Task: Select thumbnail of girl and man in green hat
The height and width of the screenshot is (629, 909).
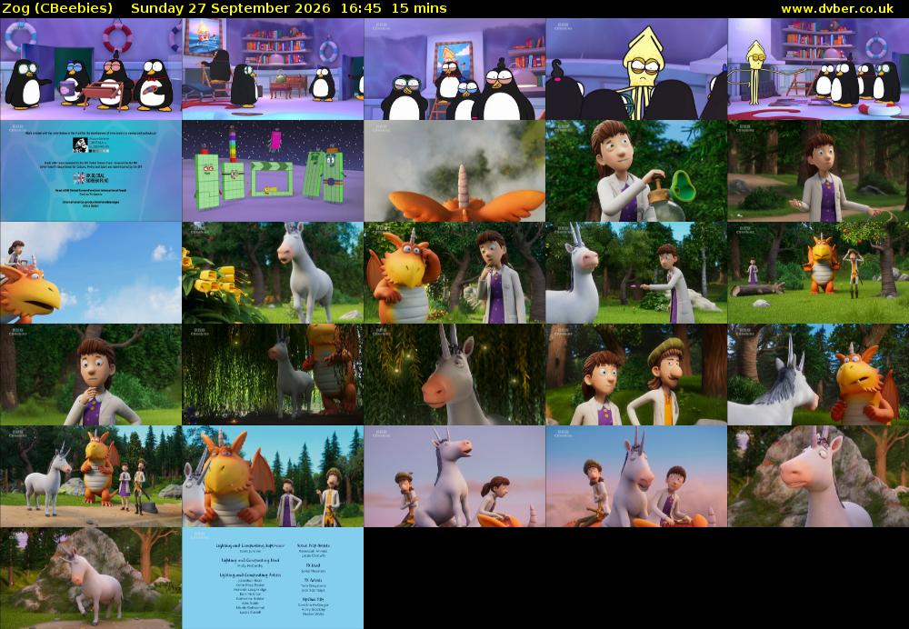Action: pos(636,374)
